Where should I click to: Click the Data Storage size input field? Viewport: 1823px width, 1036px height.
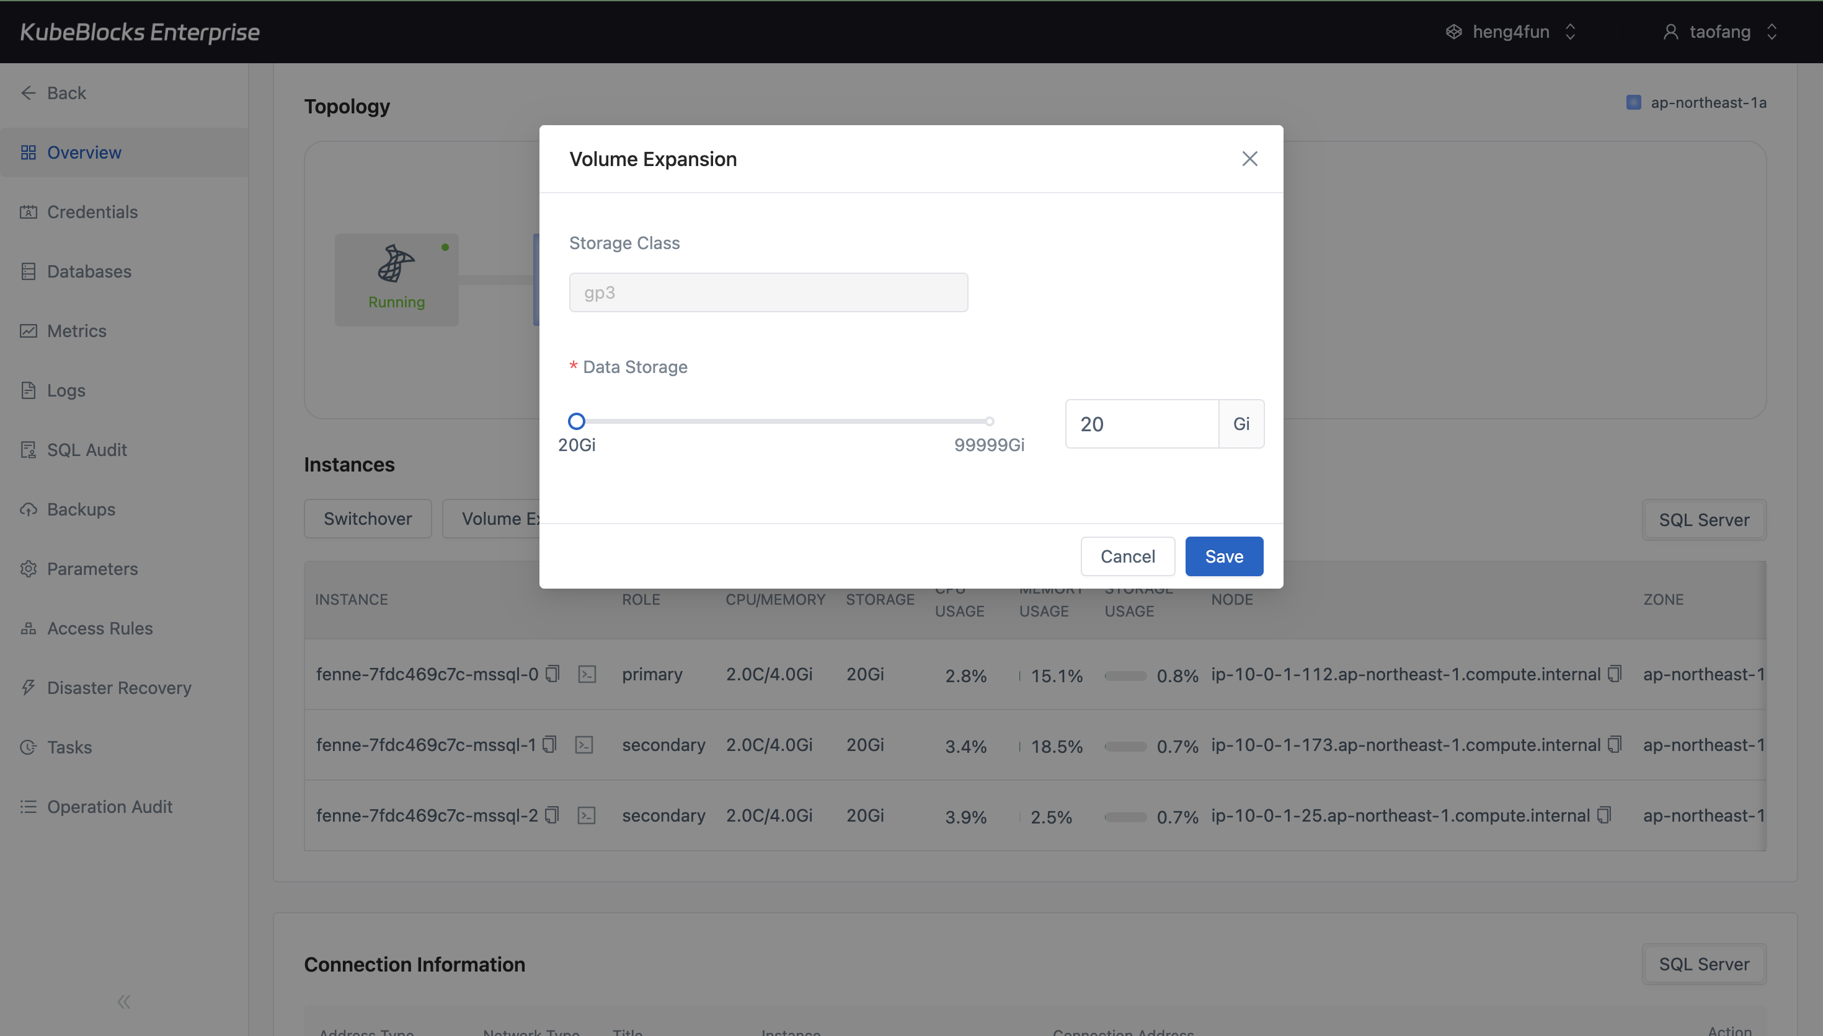pyautogui.click(x=1141, y=424)
